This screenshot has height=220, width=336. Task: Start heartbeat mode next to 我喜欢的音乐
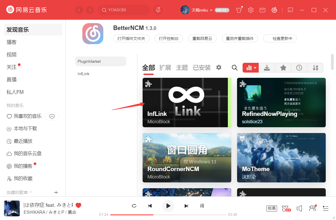tap(52, 116)
